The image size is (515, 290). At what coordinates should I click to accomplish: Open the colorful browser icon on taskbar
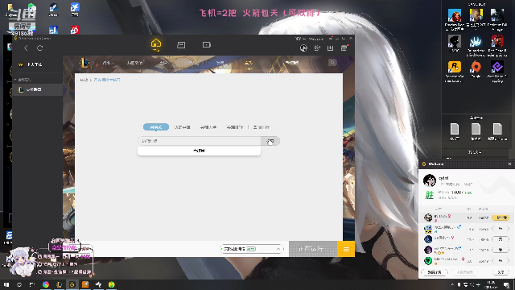click(x=46, y=284)
